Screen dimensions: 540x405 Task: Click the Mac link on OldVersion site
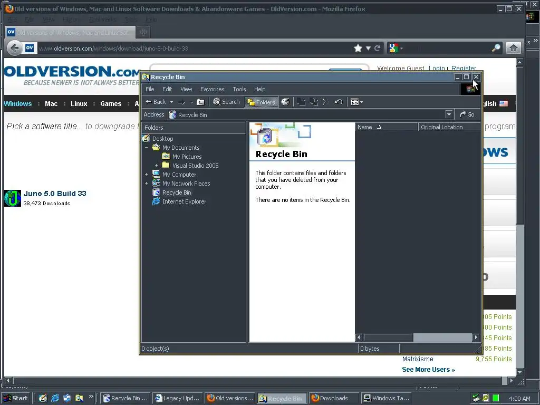click(51, 104)
